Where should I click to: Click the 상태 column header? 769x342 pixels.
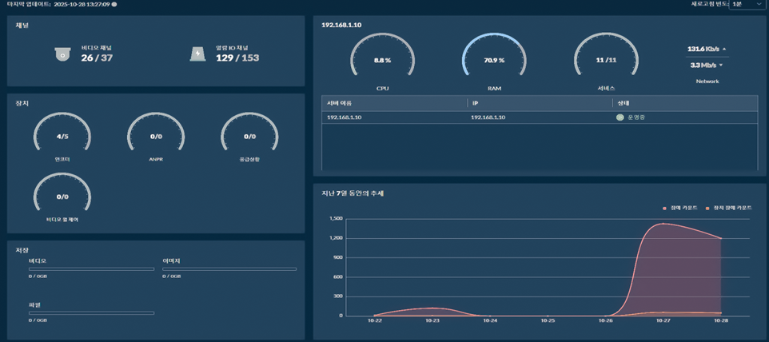point(624,103)
